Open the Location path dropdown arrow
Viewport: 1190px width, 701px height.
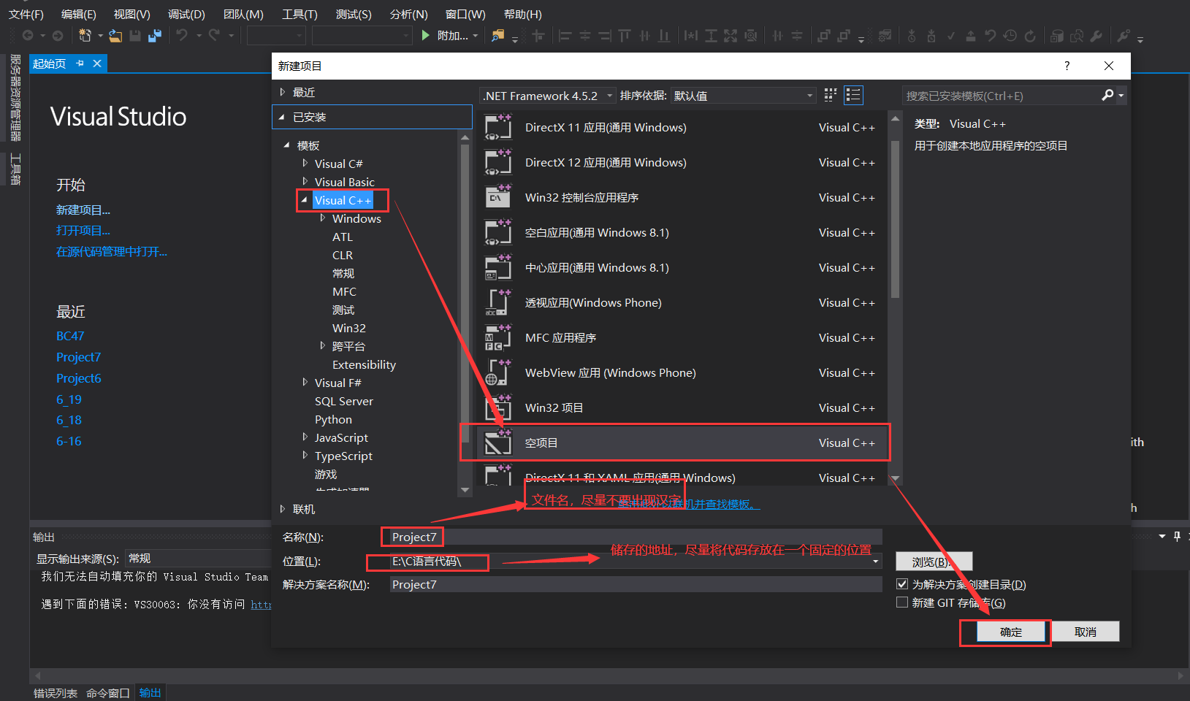[875, 562]
